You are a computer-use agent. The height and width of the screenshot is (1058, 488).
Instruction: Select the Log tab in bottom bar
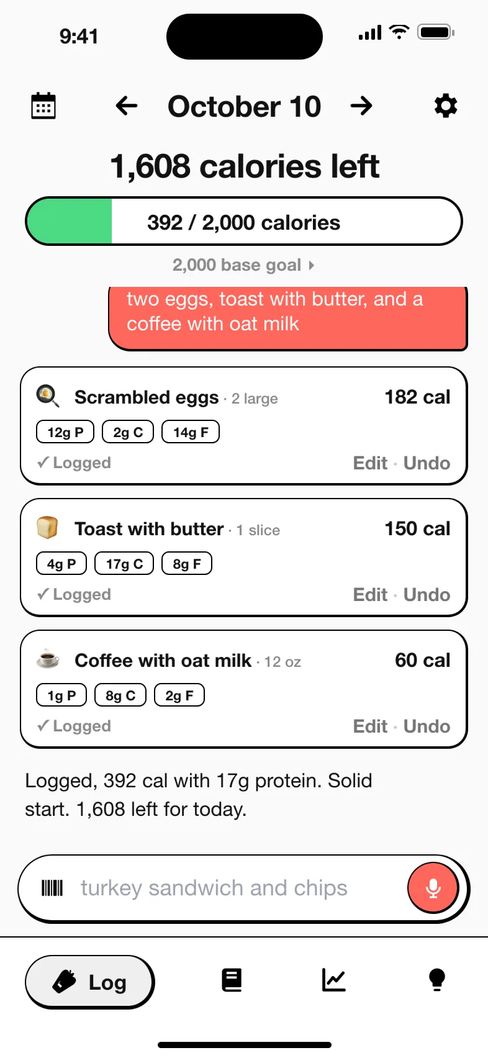pyautogui.click(x=89, y=982)
